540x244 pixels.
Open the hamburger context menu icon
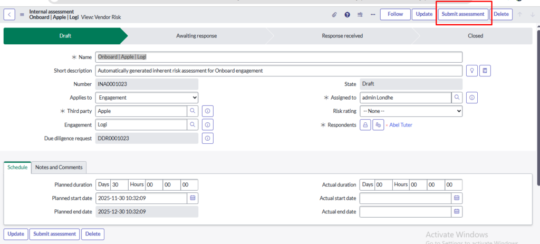point(22,15)
